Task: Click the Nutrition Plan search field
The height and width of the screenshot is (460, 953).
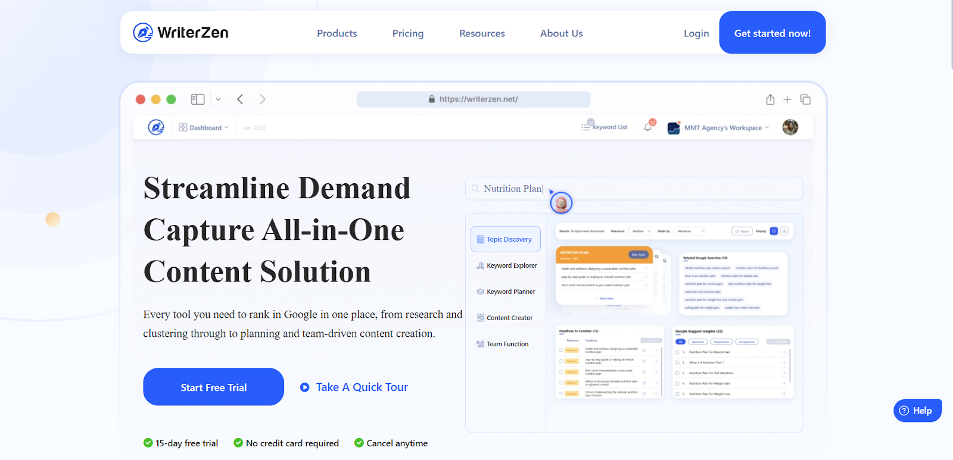Action: [x=634, y=189]
